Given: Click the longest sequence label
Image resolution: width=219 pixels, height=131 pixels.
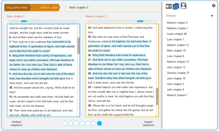Looking at the screenshot, I should point(148,124).
